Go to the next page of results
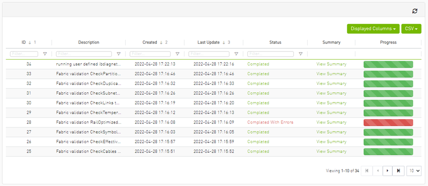Image resolution: width=428 pixels, height=186 pixels. coord(387,171)
